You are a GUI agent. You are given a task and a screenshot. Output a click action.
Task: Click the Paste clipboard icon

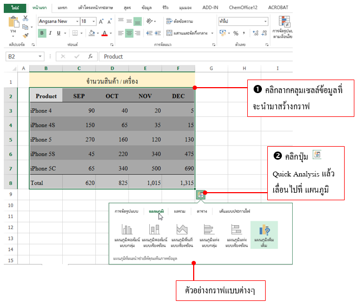(13, 25)
